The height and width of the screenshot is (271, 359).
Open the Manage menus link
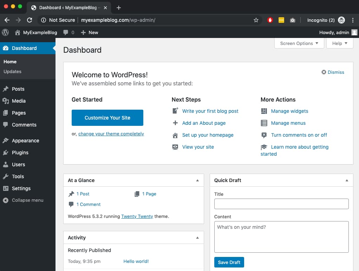[x=288, y=123]
